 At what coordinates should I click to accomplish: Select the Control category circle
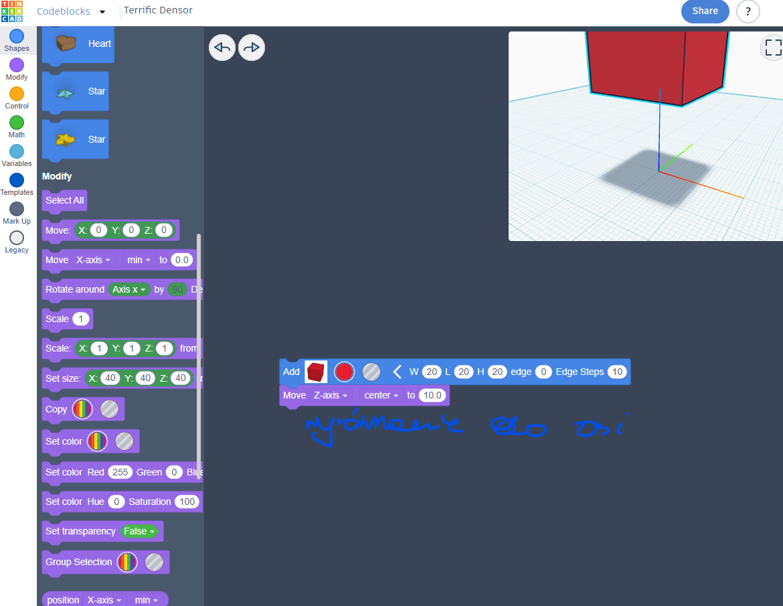pos(17,94)
